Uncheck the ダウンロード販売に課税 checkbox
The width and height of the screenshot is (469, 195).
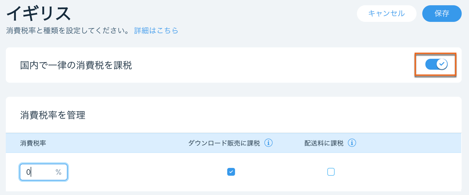coord(231,172)
